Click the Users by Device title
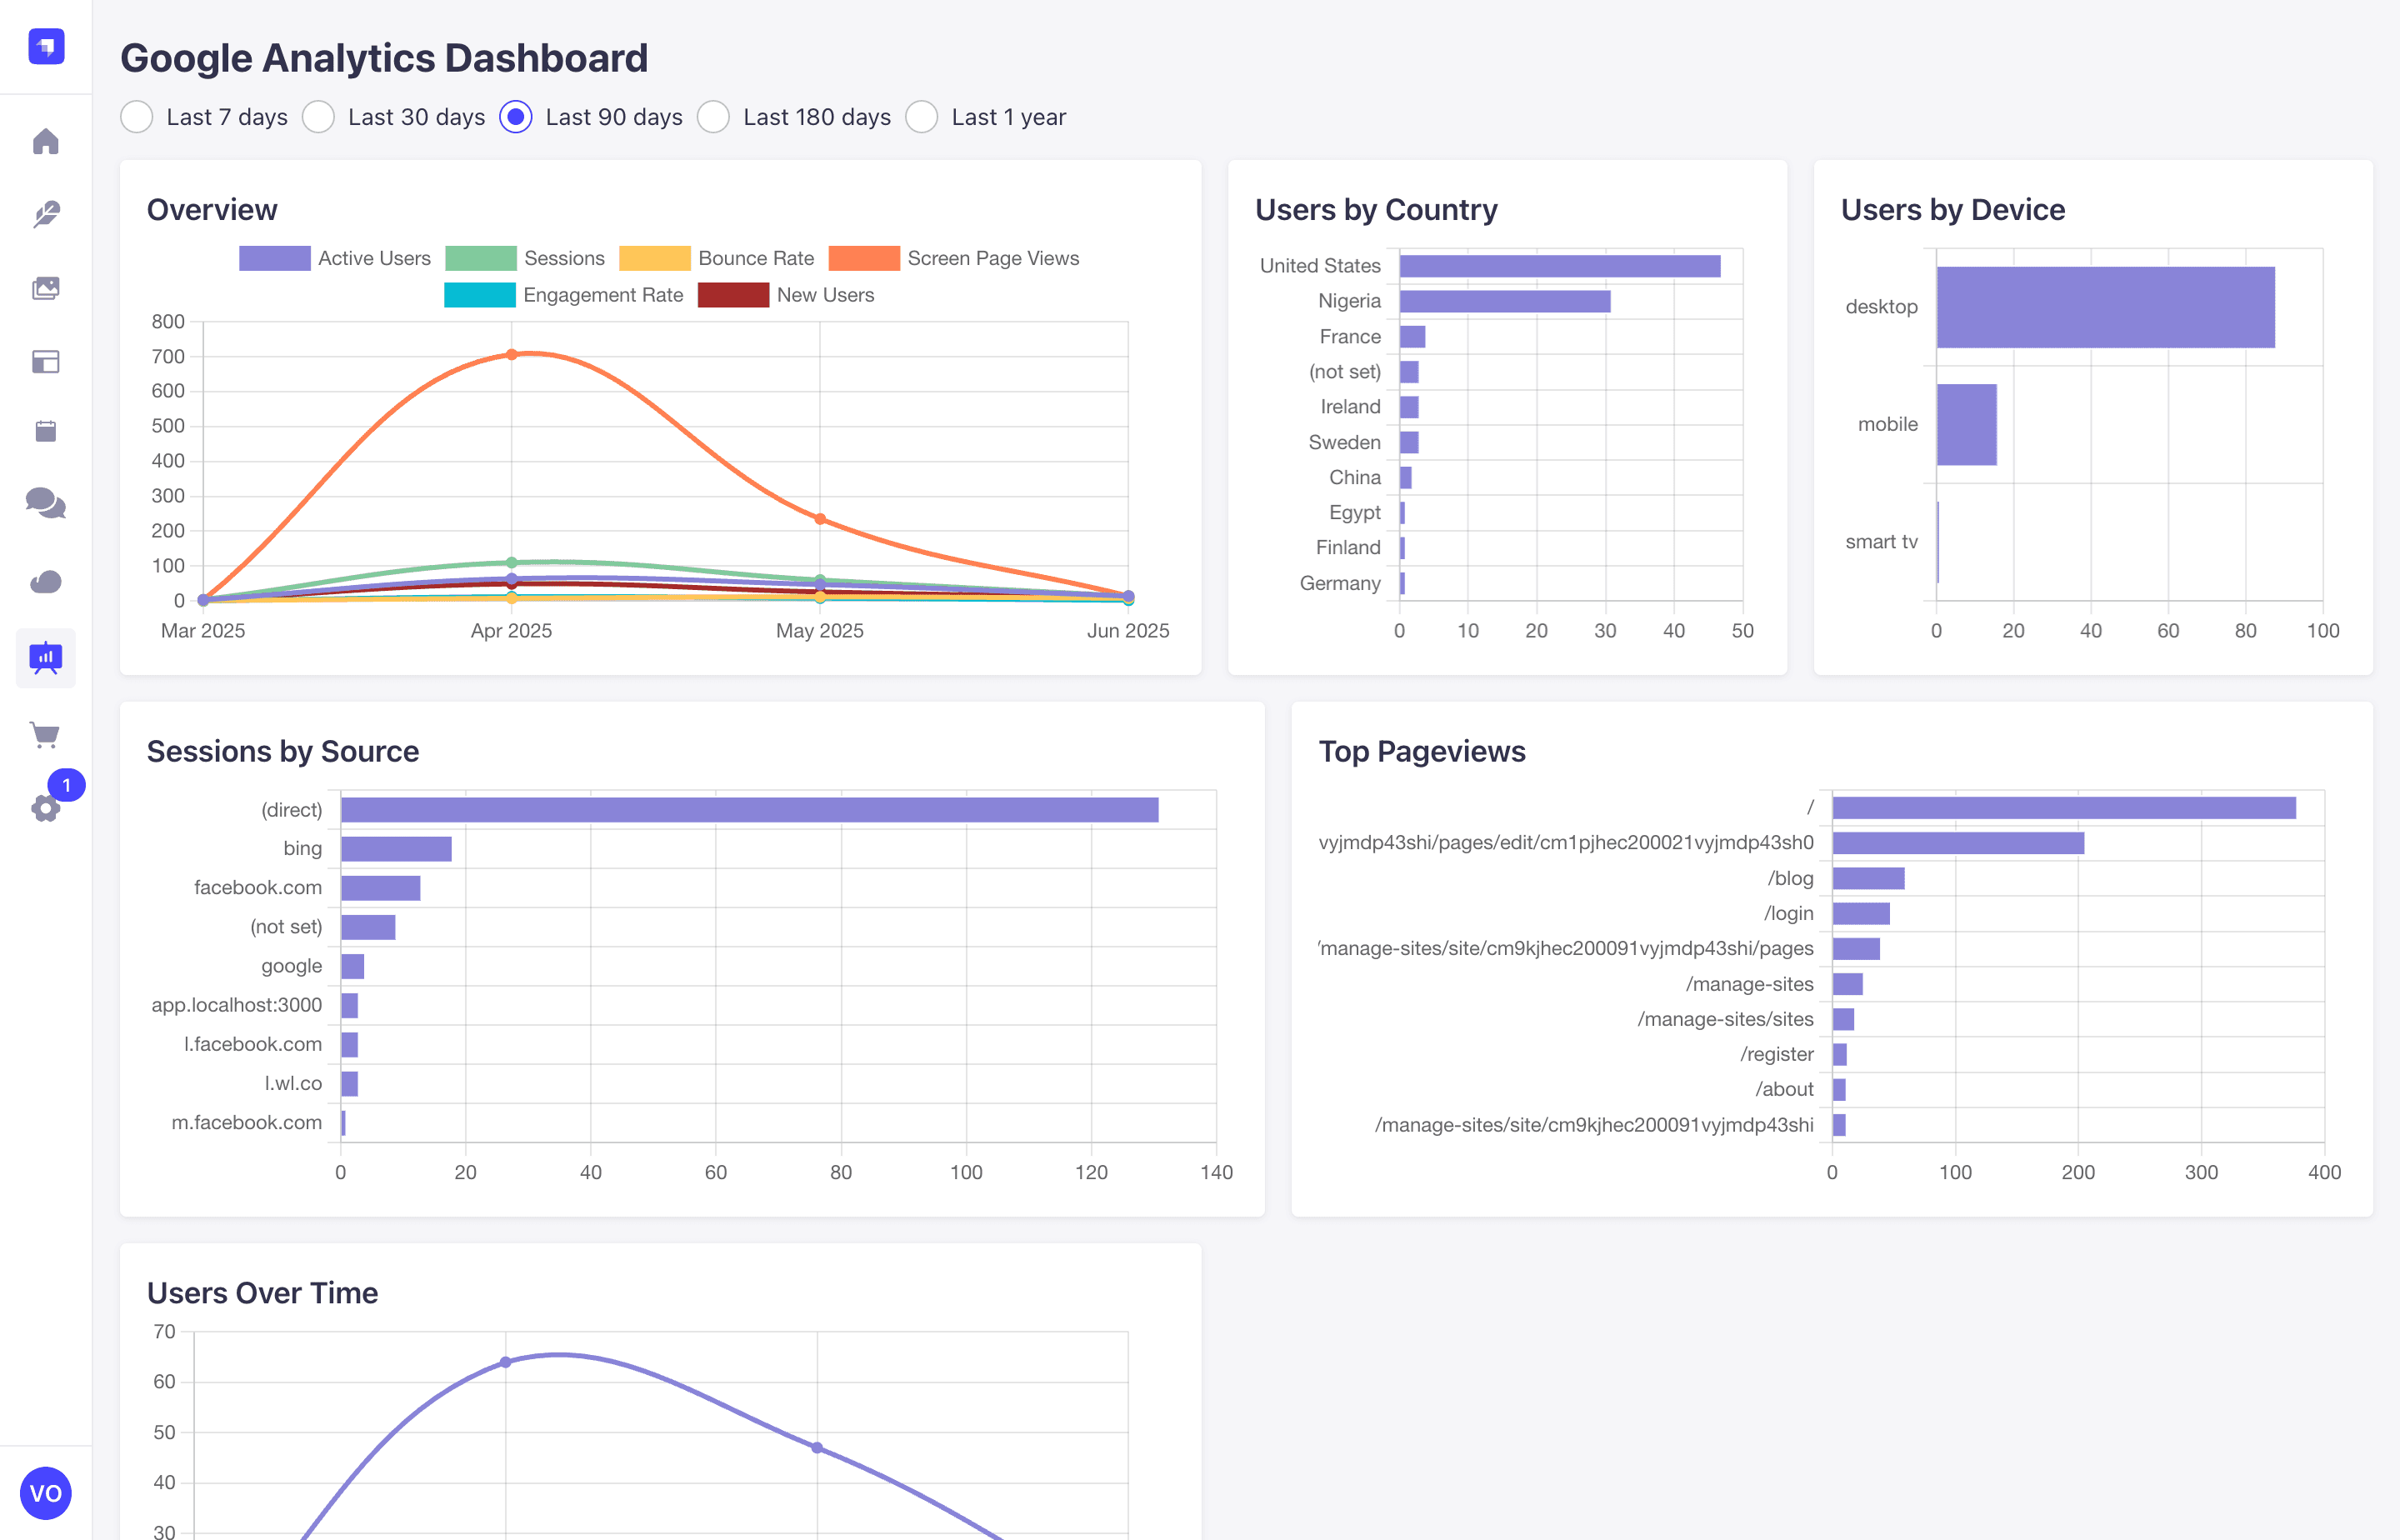Screen dimensions: 2400x1540 [x=1953, y=210]
